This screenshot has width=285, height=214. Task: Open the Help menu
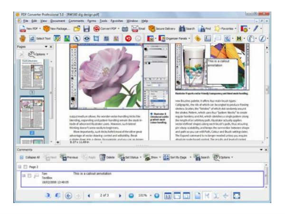click(145, 21)
